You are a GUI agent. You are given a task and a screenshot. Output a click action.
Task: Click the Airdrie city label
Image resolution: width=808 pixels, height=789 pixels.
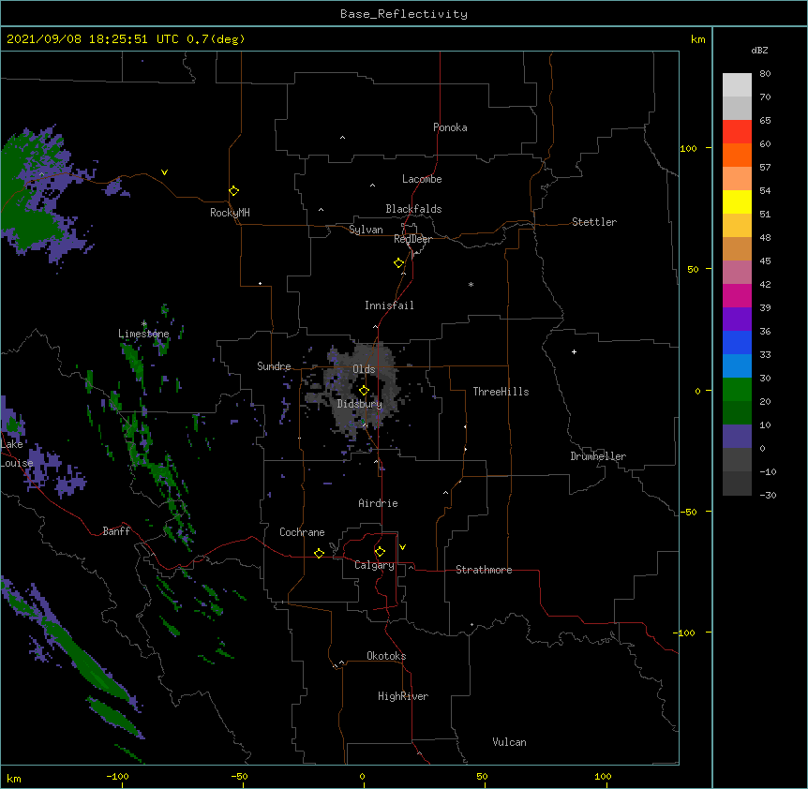tap(379, 503)
